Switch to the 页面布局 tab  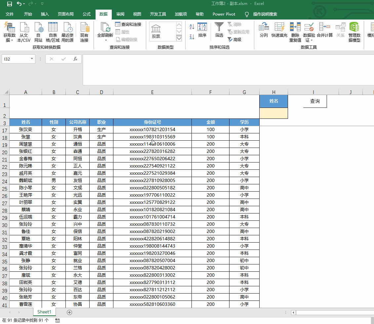point(65,14)
